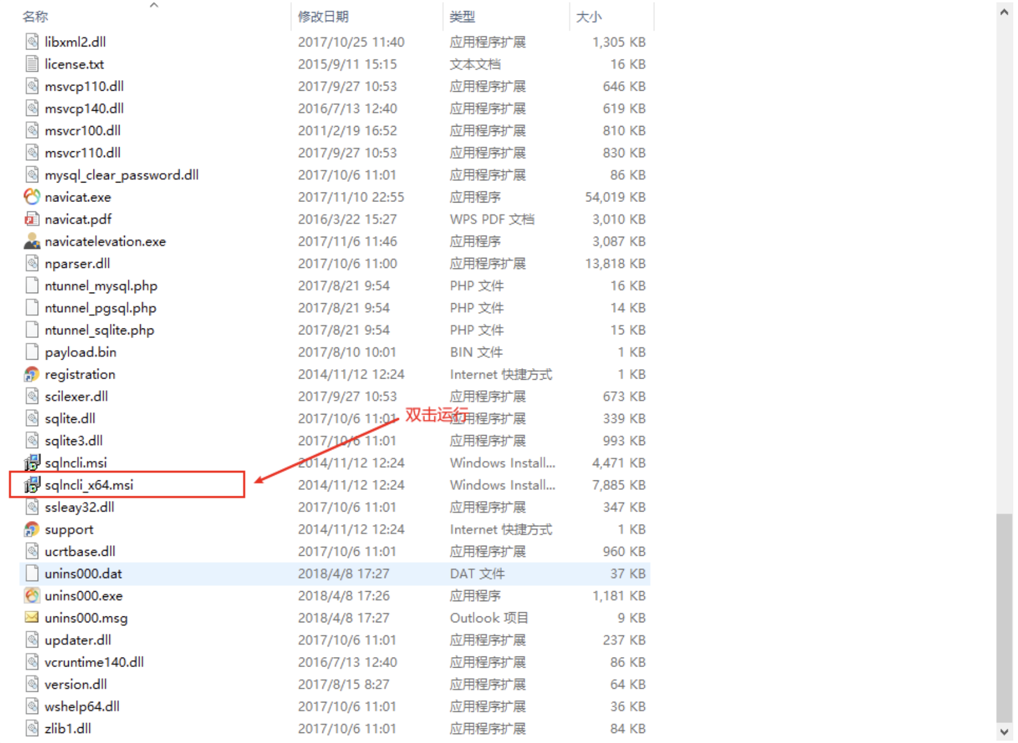Click the registration shortcut icon

[x=32, y=374]
